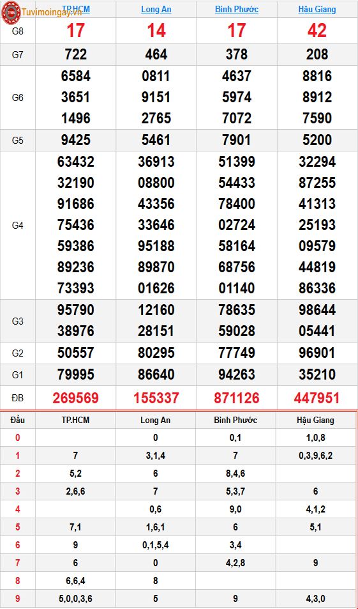Screen dimensions: 358x609
Task: Click G5 number 9425
Action: (x=76, y=140)
